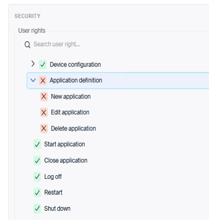The width and height of the screenshot is (209, 220).
Task: Toggle the Device configuration green checkmark
Action: (x=43, y=65)
